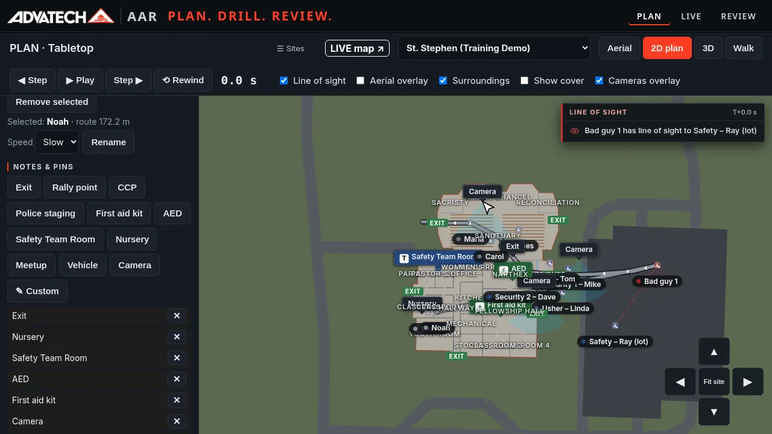Disable Surroundings checkbox
This screenshot has width=772, height=434.
coord(443,80)
